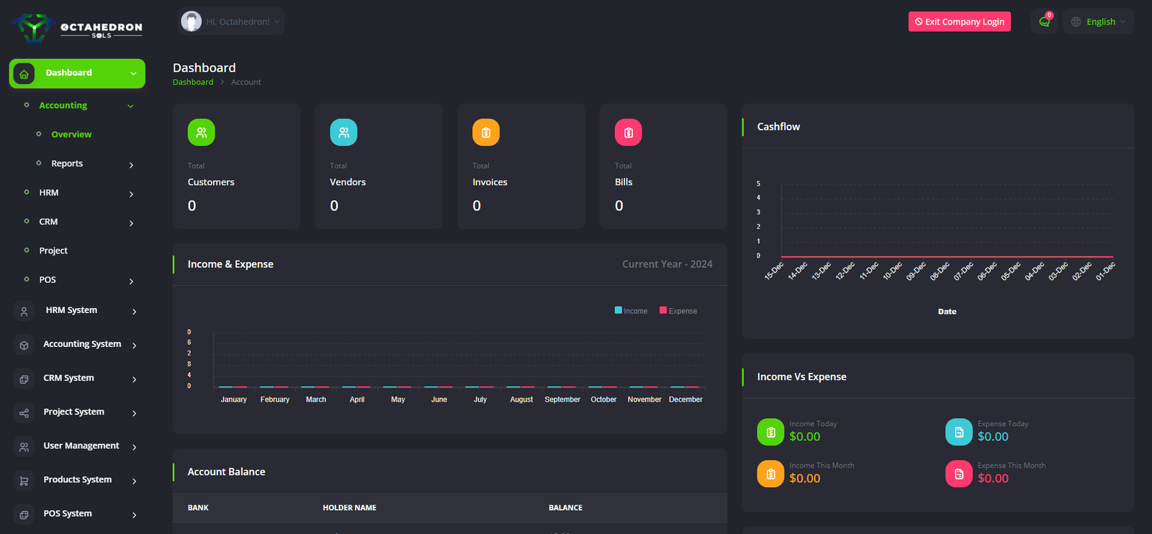Viewport: 1152px width, 534px height.
Task: Expand the HRM System menu
Action: point(71,310)
